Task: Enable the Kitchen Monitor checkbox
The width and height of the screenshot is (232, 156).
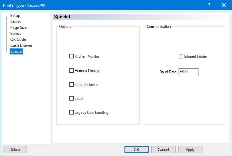Action: [x=71, y=56]
